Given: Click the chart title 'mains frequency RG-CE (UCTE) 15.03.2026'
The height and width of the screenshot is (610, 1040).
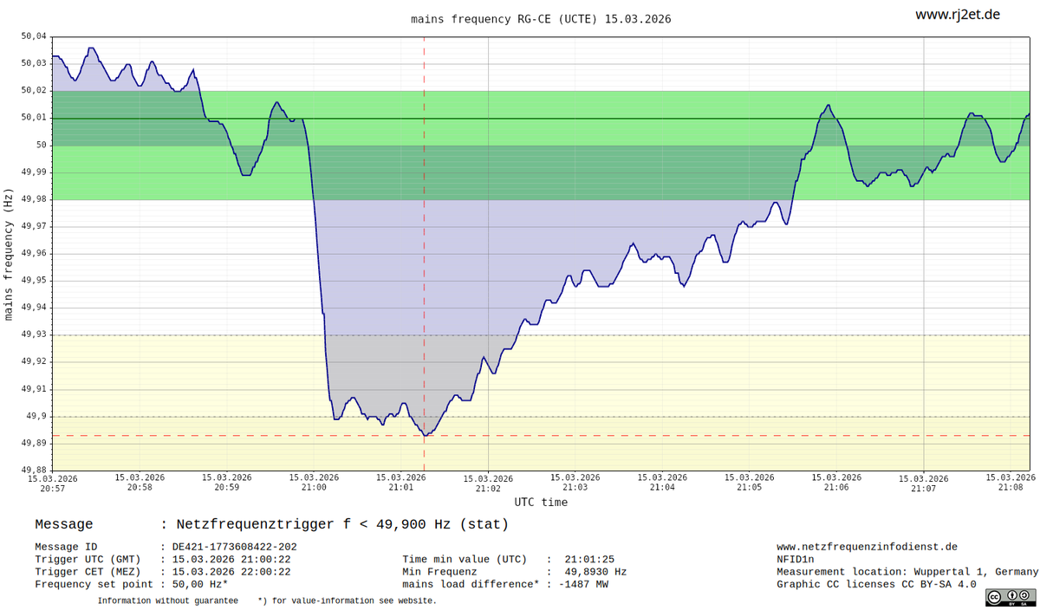Looking at the screenshot, I should pyautogui.click(x=541, y=18).
